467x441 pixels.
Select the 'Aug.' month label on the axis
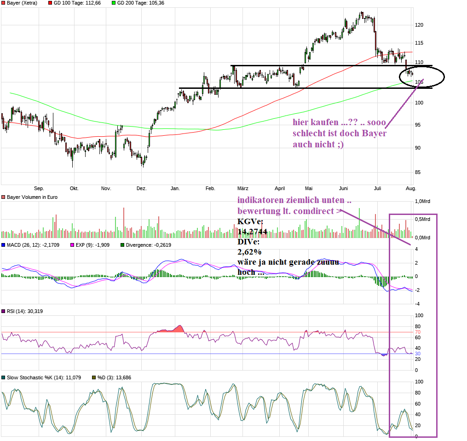[410, 188]
